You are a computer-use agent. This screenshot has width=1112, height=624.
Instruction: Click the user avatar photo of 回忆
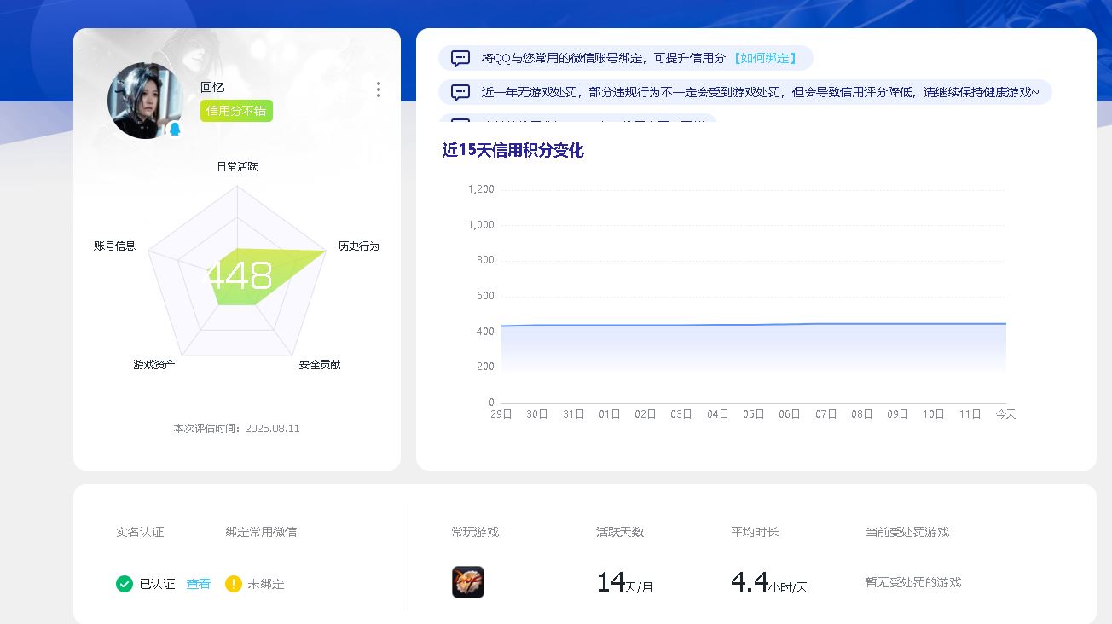point(145,101)
